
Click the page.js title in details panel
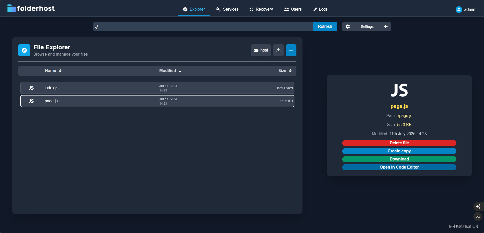tap(399, 106)
